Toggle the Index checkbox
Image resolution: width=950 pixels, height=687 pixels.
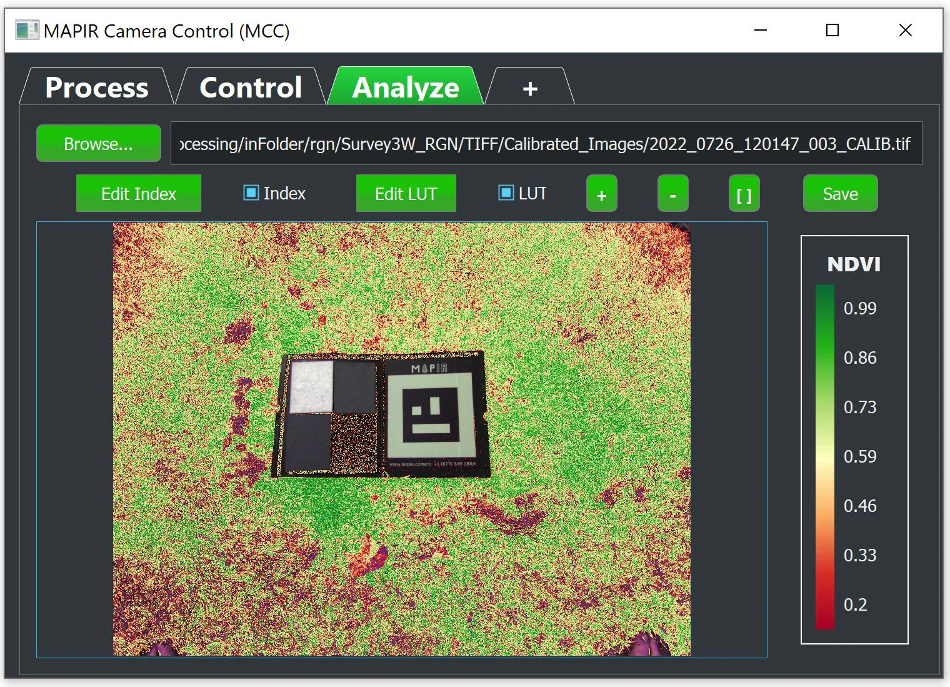point(251,193)
